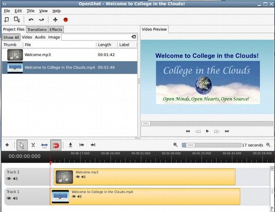Mute Track 1 speaker icon
The image size is (275, 212).
click(15, 198)
